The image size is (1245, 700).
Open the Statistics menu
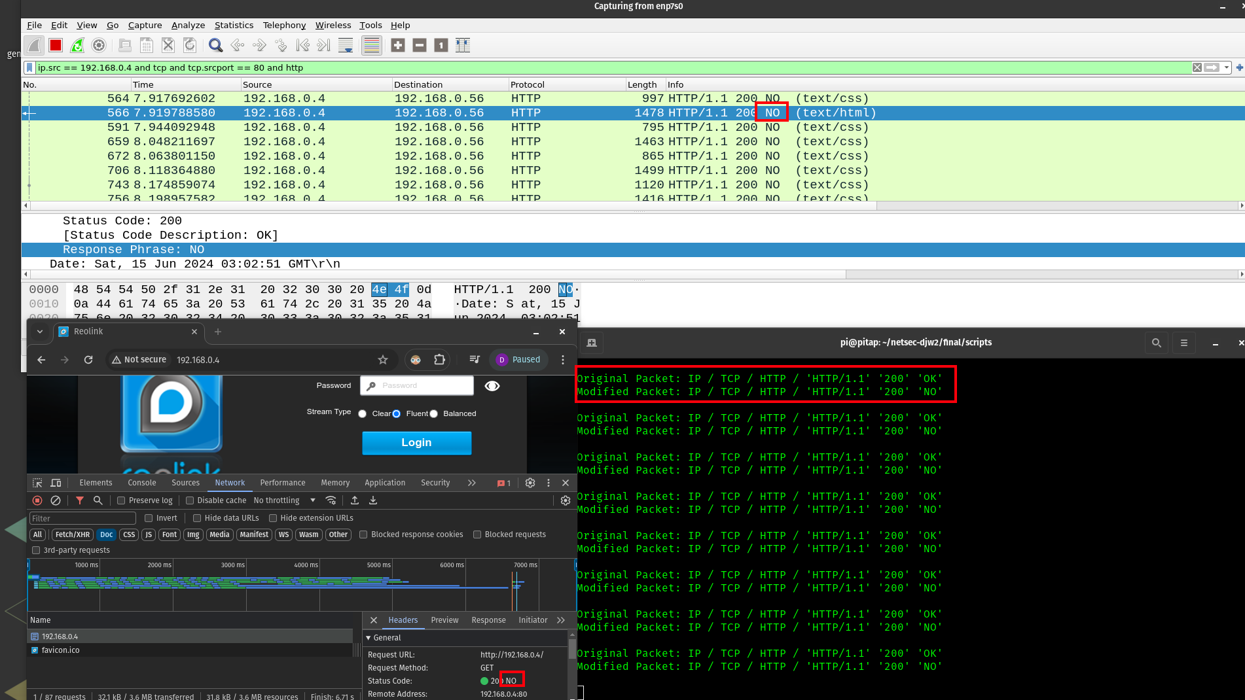pos(234,25)
